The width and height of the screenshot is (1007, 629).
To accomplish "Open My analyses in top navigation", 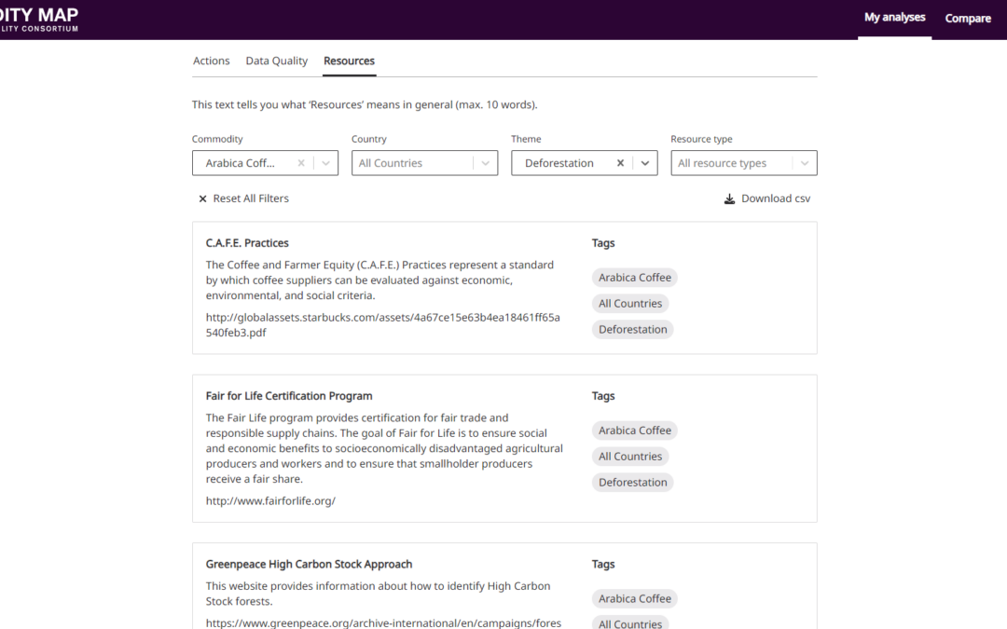I will [894, 18].
